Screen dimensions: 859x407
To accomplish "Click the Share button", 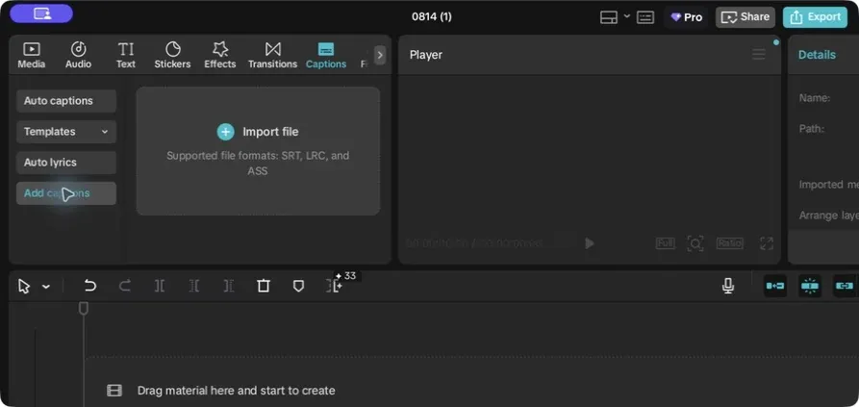I will (x=745, y=17).
